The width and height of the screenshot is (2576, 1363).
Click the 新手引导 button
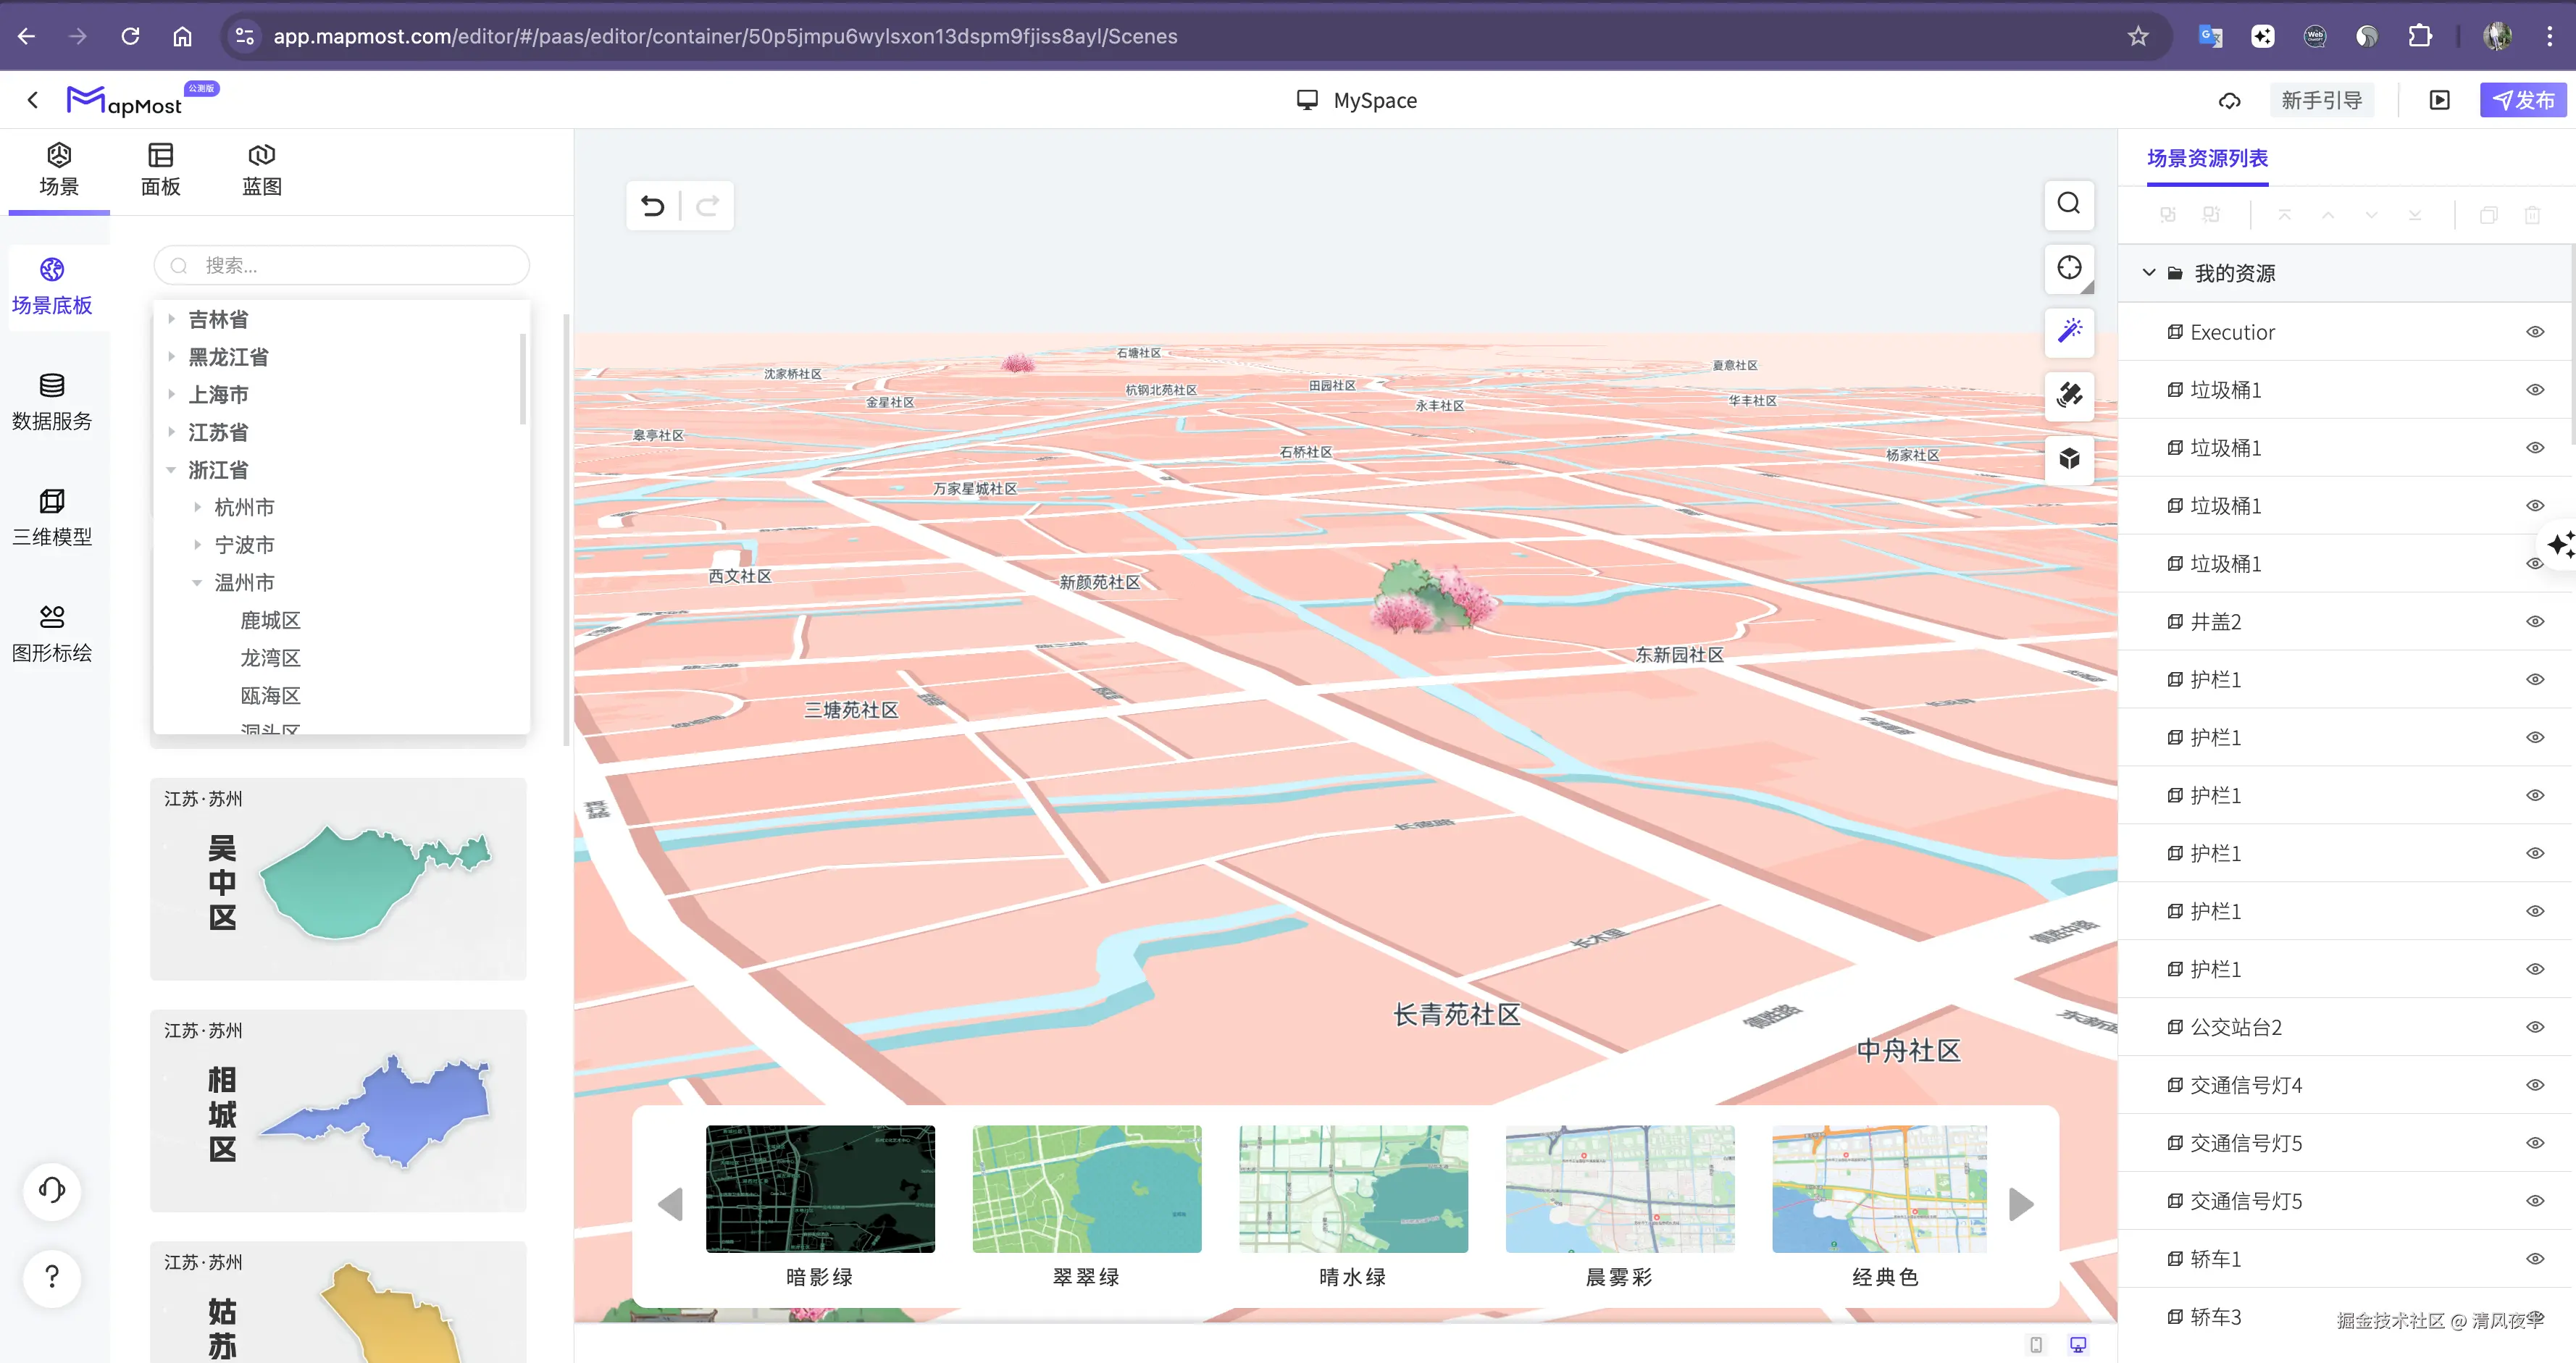[2321, 100]
